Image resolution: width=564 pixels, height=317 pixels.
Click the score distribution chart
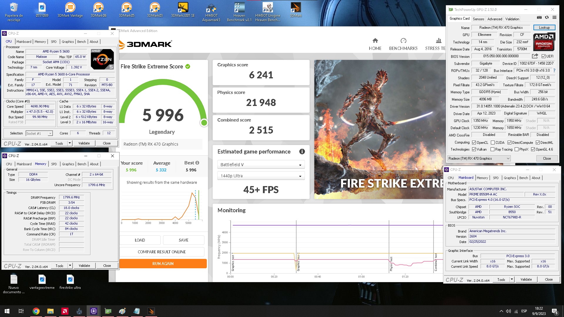point(162,207)
